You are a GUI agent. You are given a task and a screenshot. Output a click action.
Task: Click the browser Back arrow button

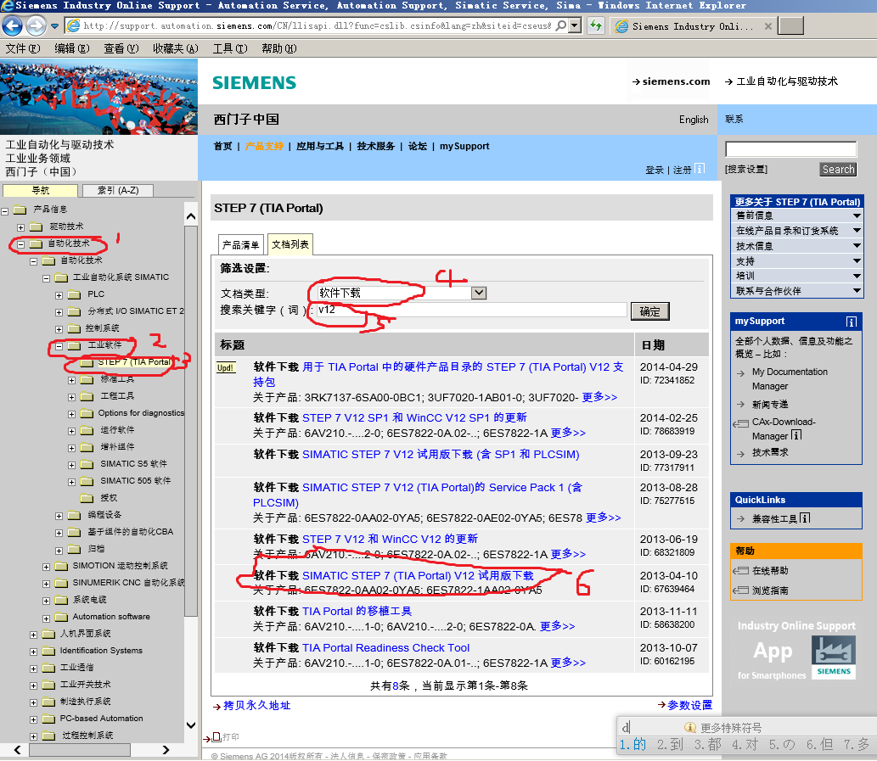12,25
